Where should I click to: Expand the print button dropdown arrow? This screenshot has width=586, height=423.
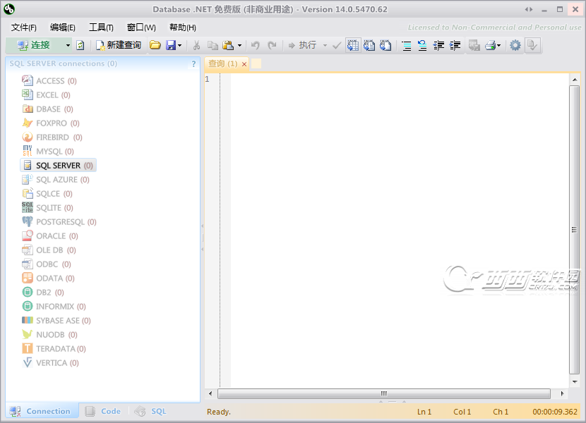pos(499,45)
